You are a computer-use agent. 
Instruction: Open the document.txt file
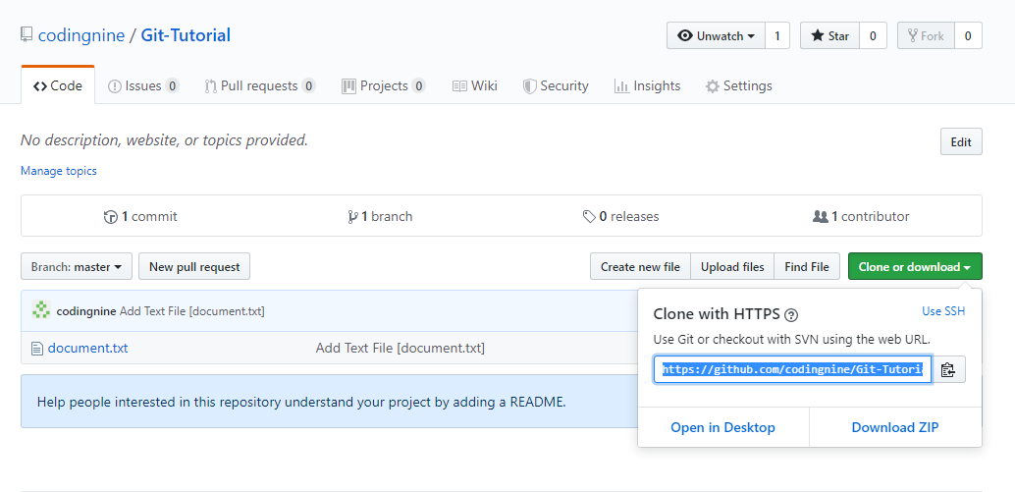88,349
